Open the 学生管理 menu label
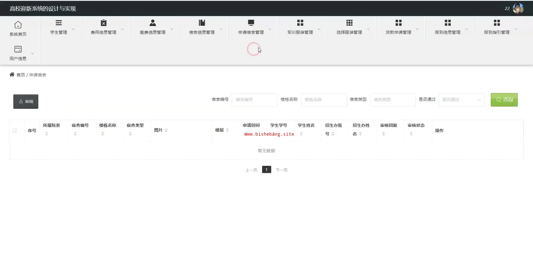Image resolution: width=533 pixels, height=263 pixels. coord(59,32)
